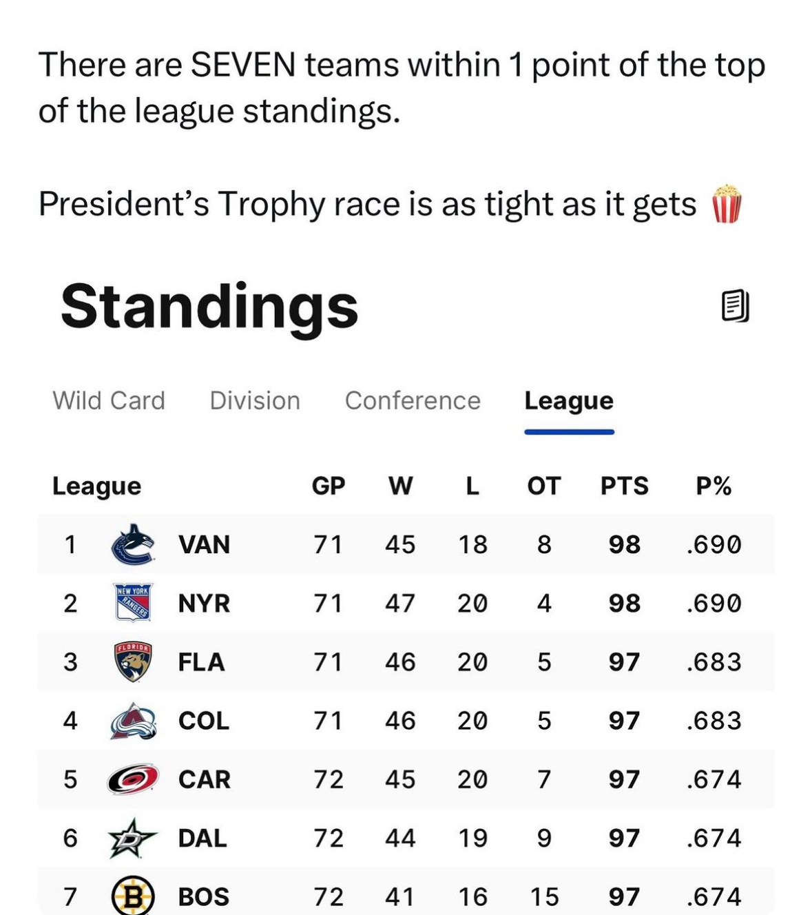Click the Boston Bruins logo

[133, 896]
